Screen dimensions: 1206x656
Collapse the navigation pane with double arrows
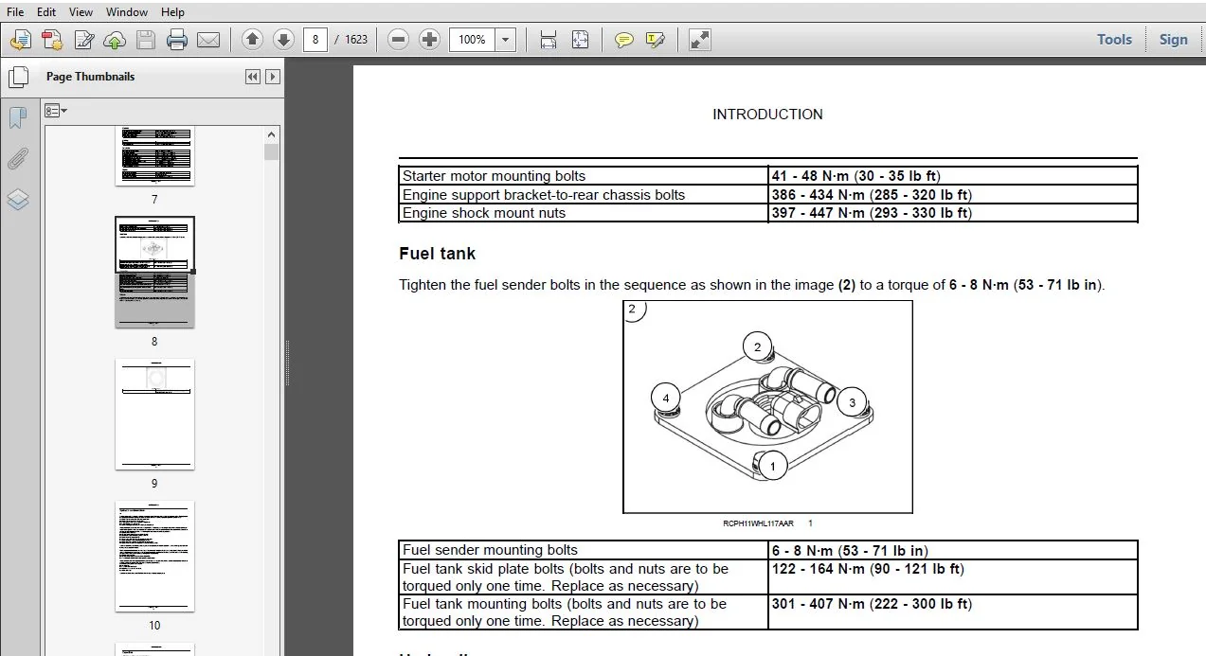pyautogui.click(x=253, y=77)
